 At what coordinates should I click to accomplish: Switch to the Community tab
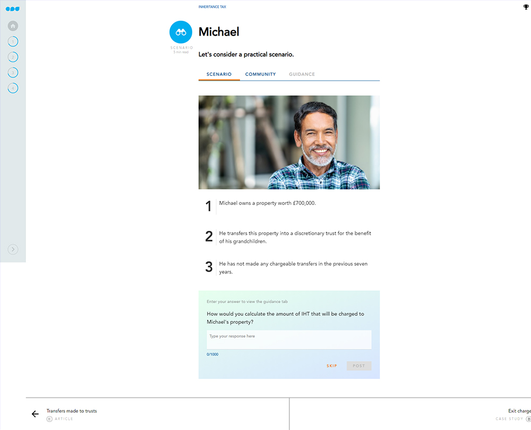260,74
